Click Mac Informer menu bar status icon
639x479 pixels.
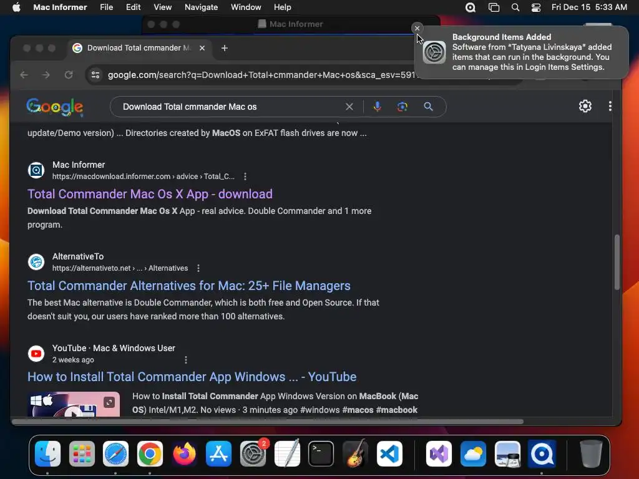pos(471,7)
